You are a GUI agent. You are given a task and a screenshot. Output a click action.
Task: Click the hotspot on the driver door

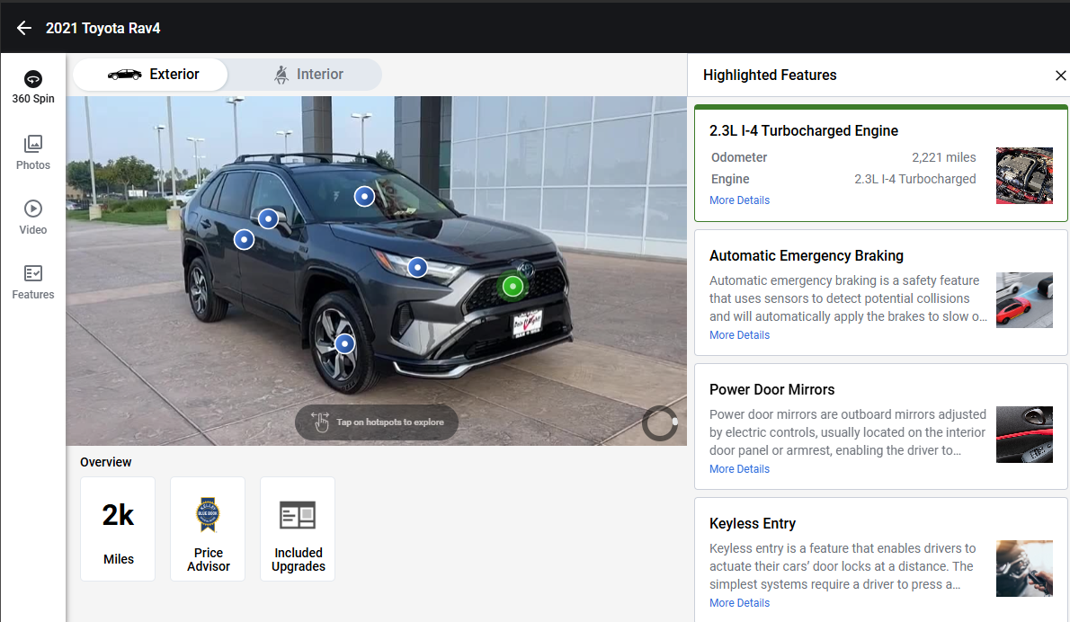(x=244, y=239)
